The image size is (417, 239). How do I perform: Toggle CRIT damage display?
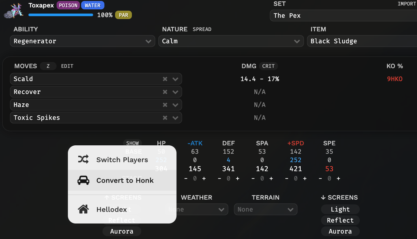[x=268, y=66]
